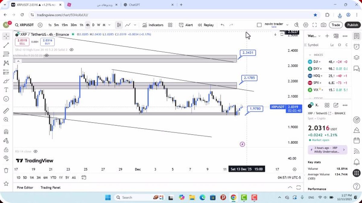Toggle visibility of the SRv2 indicator
This screenshot has width=362, height=203.
(x=71, y=49)
